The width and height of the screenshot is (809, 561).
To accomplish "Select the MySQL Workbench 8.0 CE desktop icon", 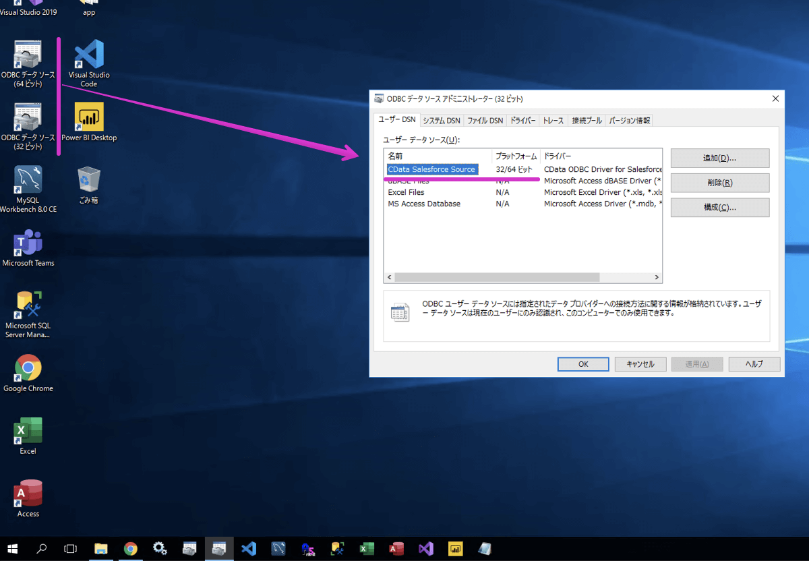I will click(28, 189).
